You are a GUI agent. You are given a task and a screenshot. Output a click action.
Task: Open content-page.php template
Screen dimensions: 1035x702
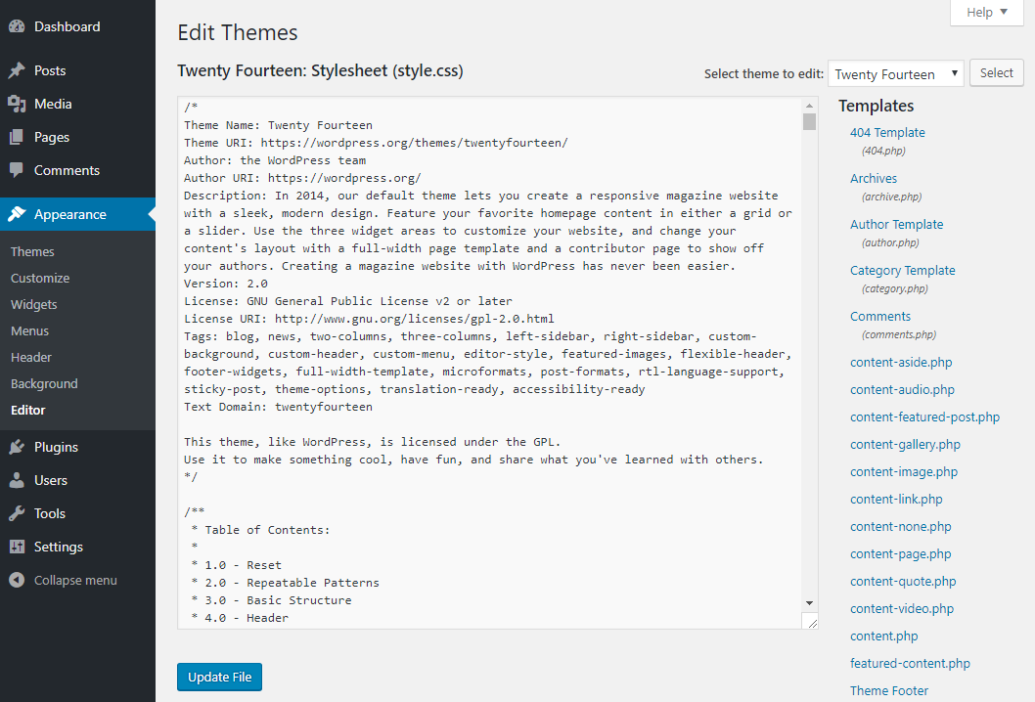(x=900, y=553)
